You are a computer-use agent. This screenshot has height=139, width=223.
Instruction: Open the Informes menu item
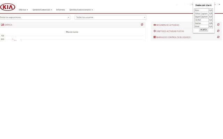(x=61, y=10)
